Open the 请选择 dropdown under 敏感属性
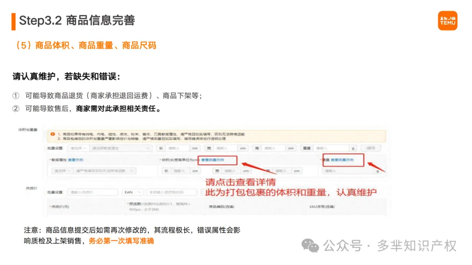 (x=62, y=171)
